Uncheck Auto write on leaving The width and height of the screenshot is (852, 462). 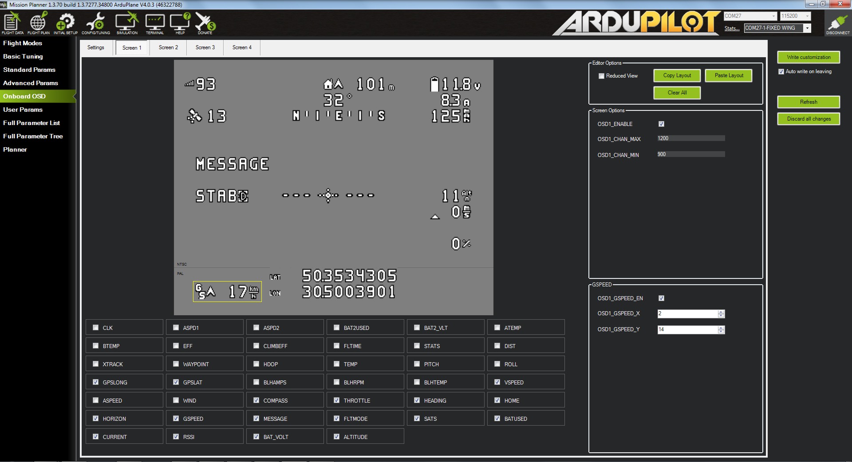[781, 71]
